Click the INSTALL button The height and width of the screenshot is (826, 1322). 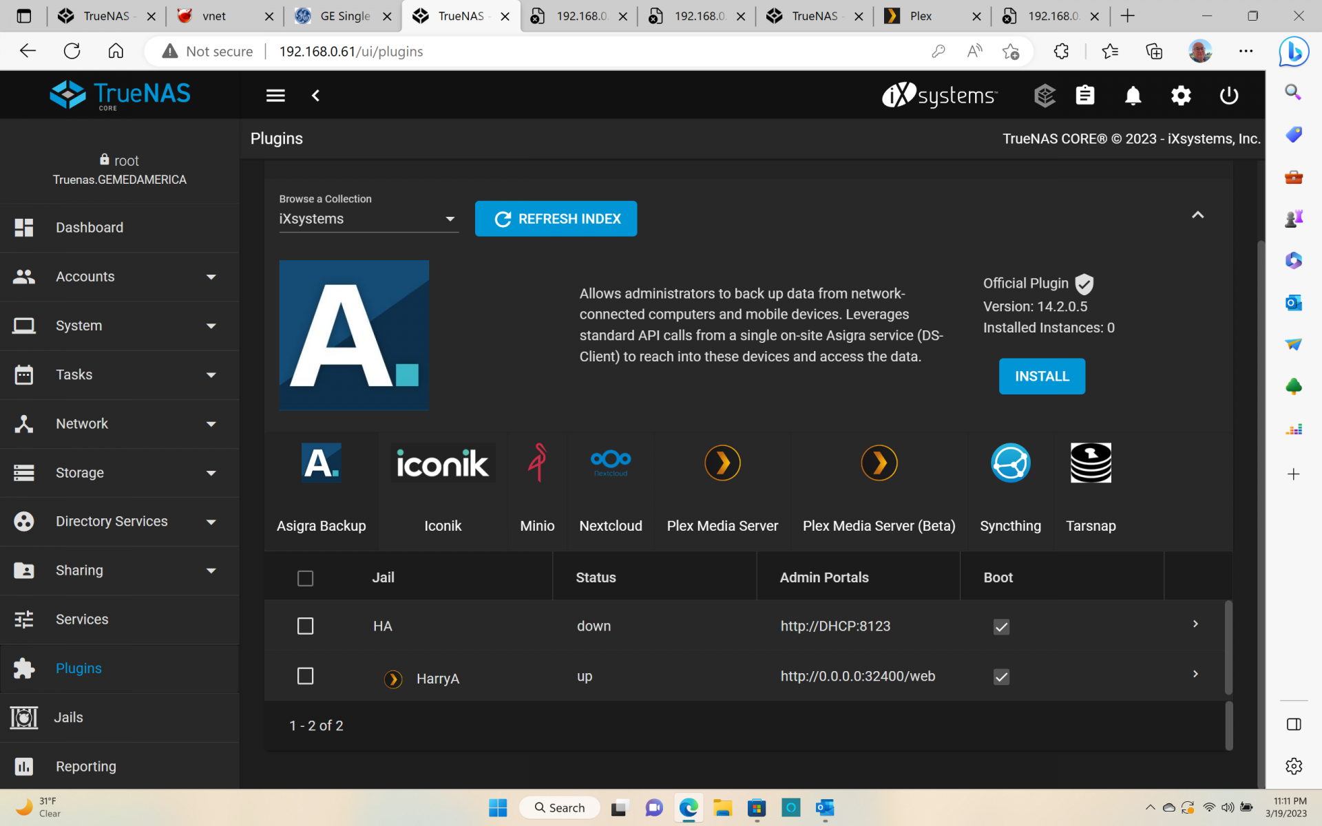click(1042, 377)
